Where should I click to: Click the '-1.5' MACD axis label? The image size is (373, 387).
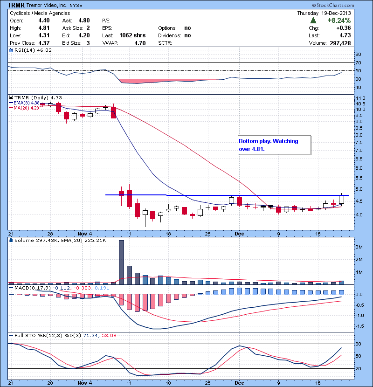(x=359, y=326)
